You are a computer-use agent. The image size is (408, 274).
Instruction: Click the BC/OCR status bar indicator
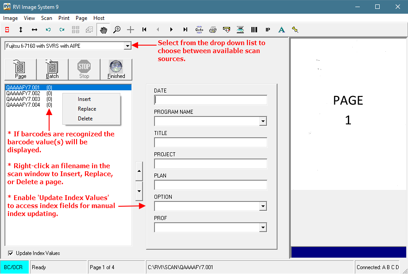14,267
